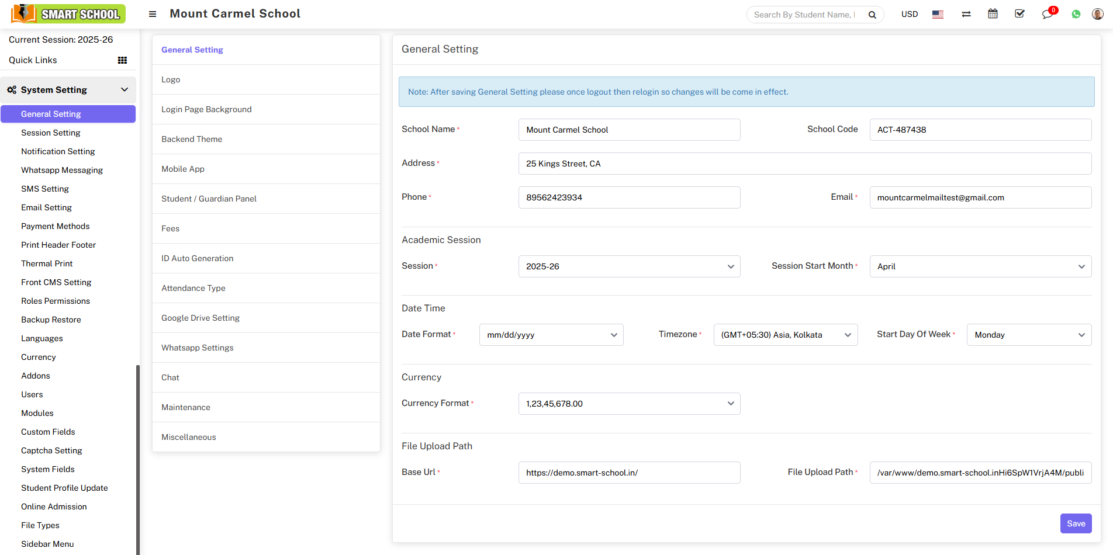Open chat notifications icon
Image resolution: width=1113 pixels, height=555 pixels.
pos(1047,14)
